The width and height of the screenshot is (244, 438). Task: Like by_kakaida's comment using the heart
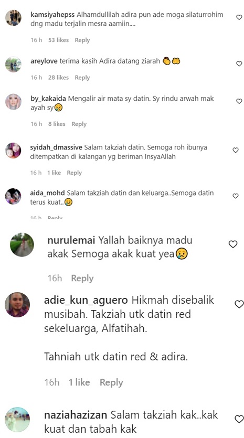tap(239, 101)
